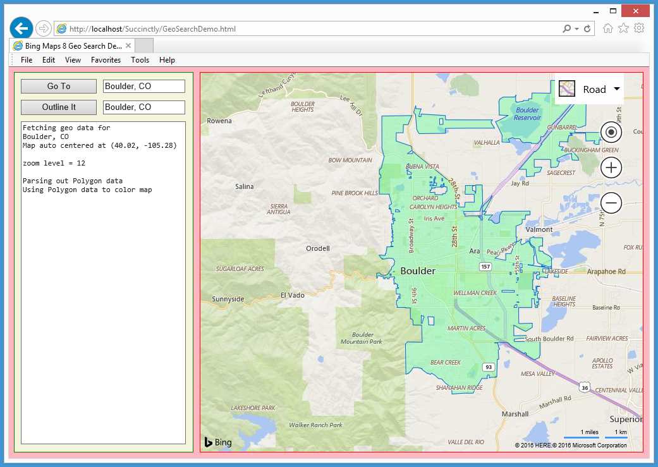Open the browser Home icon

[607, 28]
